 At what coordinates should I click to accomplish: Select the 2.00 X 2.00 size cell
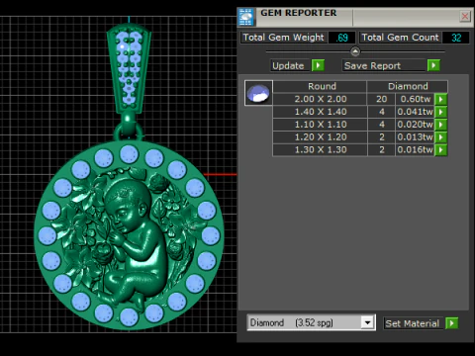coord(321,99)
